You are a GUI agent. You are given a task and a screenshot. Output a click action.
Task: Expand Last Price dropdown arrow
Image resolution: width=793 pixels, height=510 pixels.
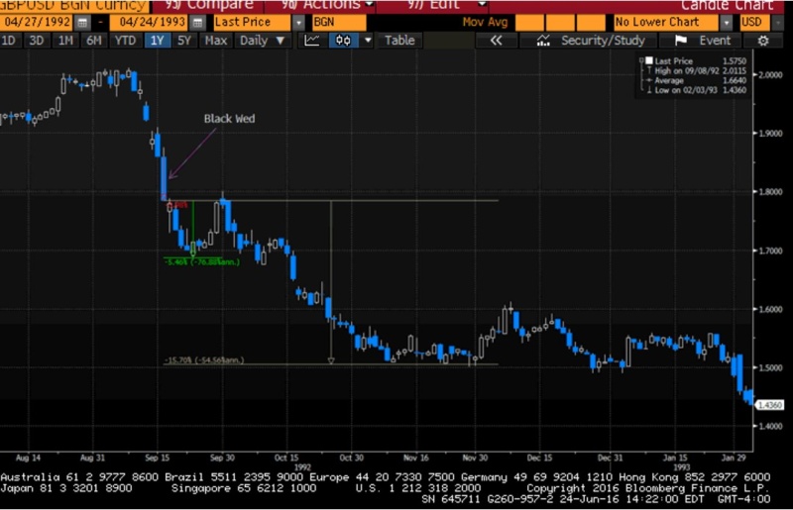[299, 22]
